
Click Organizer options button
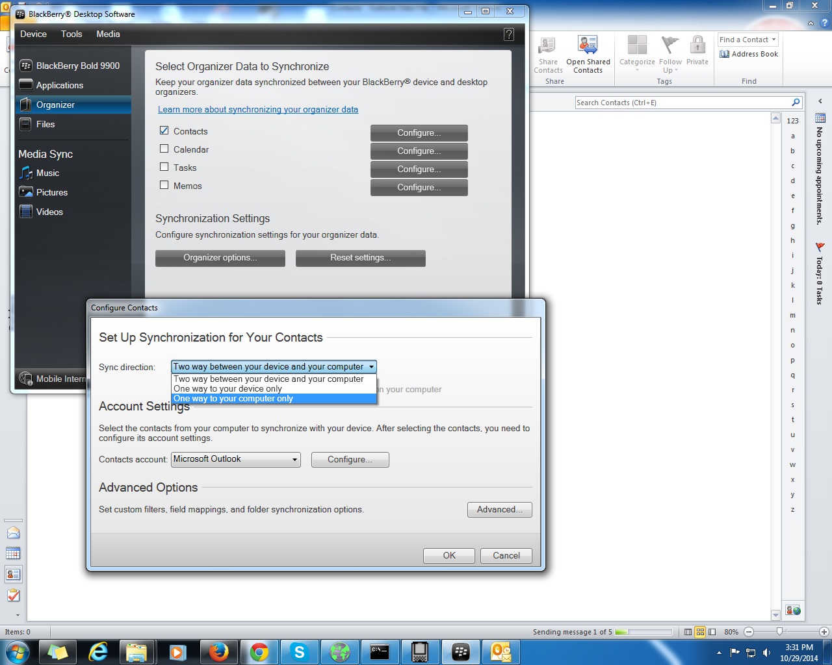point(220,258)
